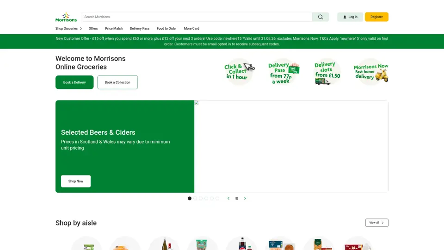This screenshot has width=444, height=250.
Task: Select the fifth carousel dot
Action: pos(212,199)
